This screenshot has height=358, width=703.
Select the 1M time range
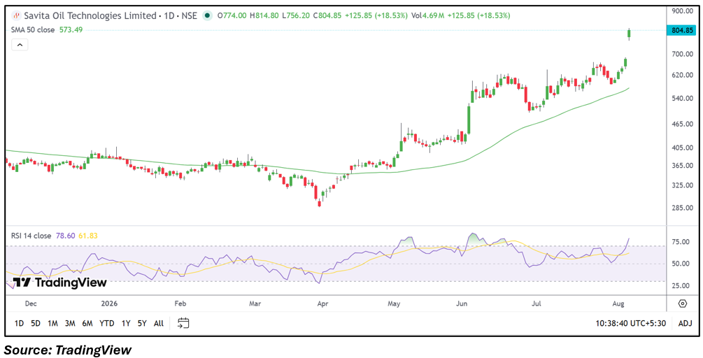click(x=53, y=323)
